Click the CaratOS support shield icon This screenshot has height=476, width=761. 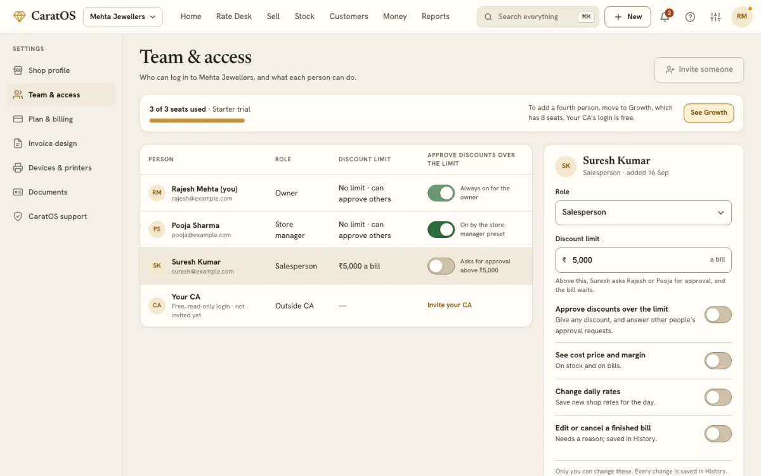[18, 216]
